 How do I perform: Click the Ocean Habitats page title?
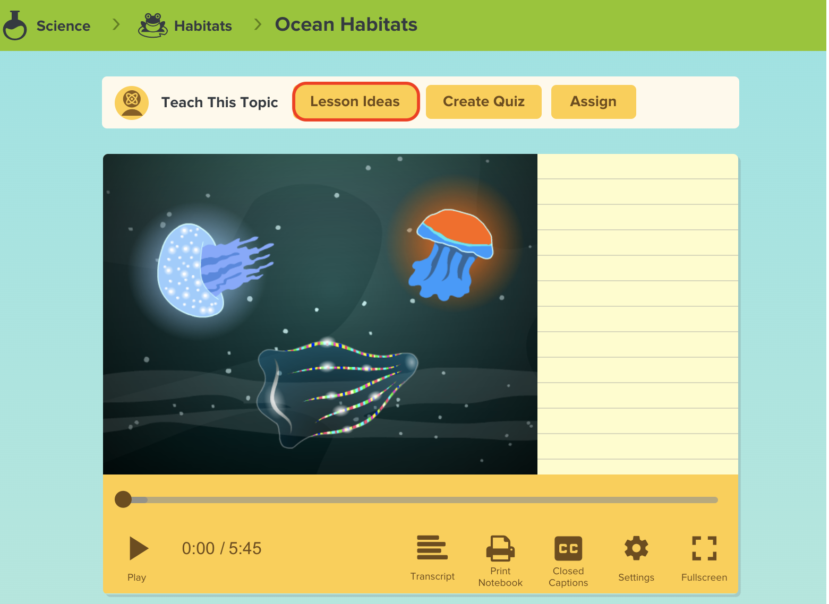coord(345,24)
